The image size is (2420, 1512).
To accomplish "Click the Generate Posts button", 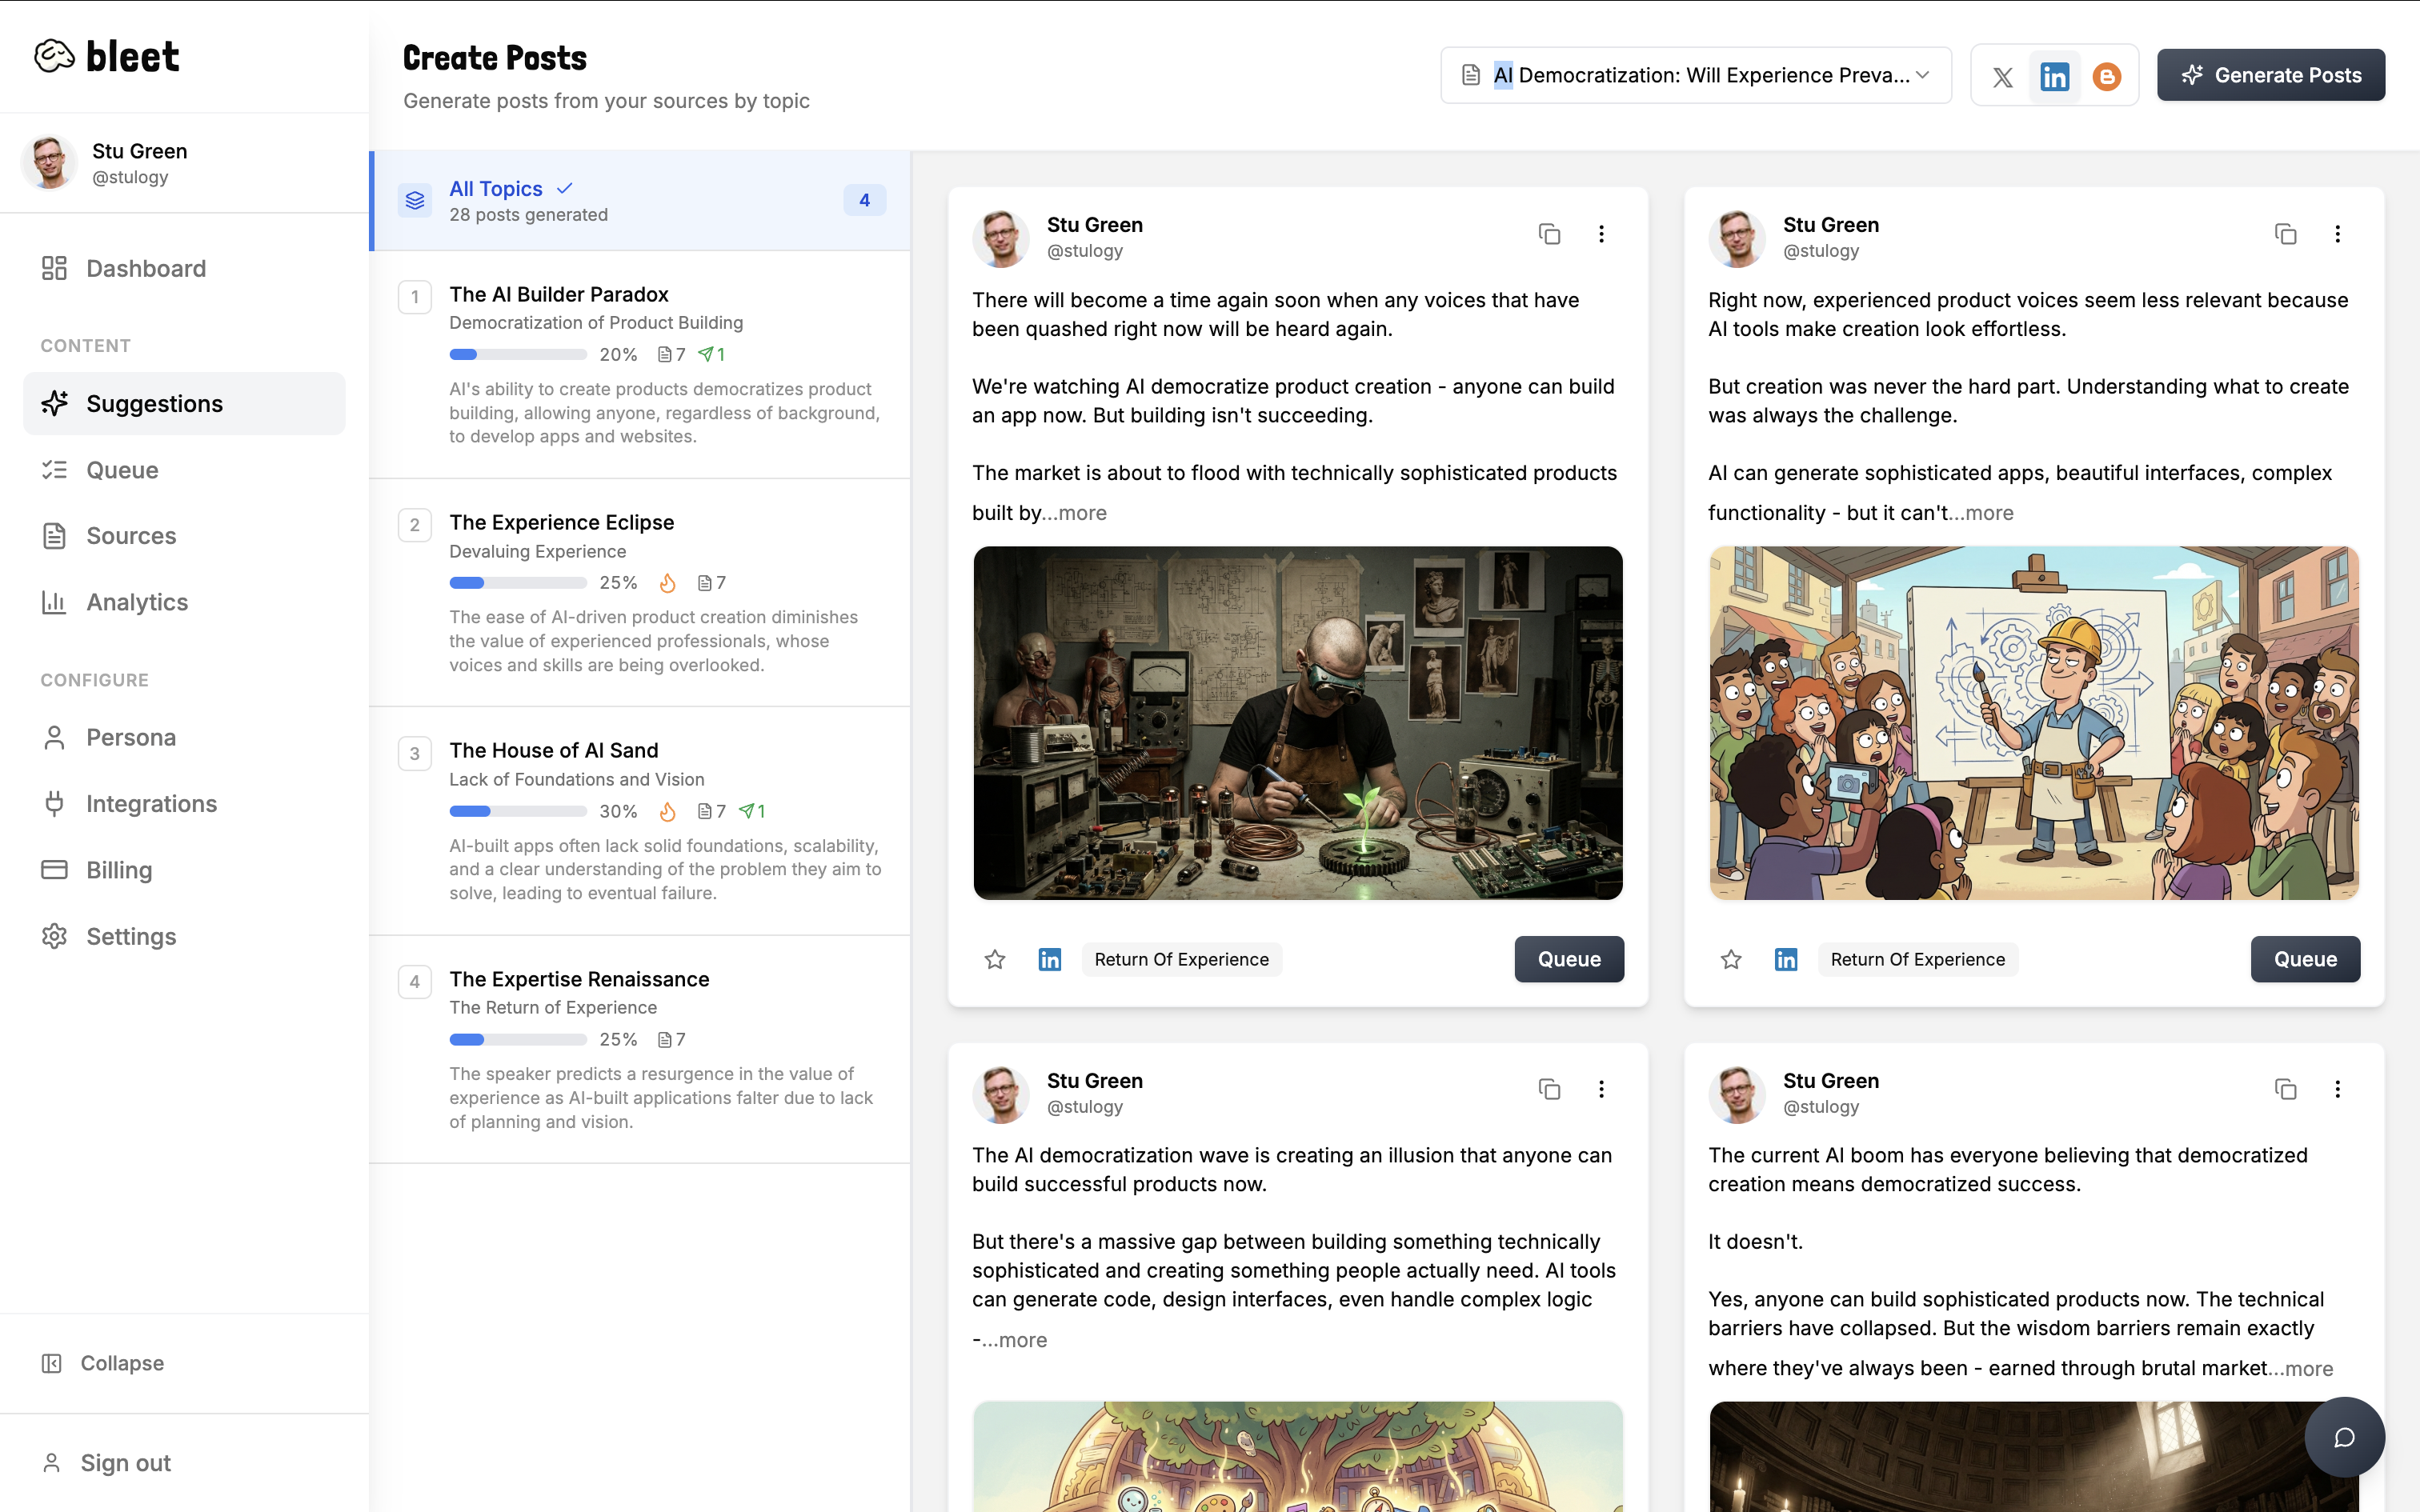I will coord(2271,74).
